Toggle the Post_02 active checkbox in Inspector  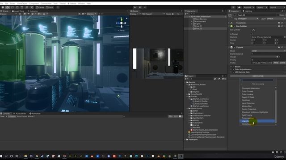(x=235, y=15)
